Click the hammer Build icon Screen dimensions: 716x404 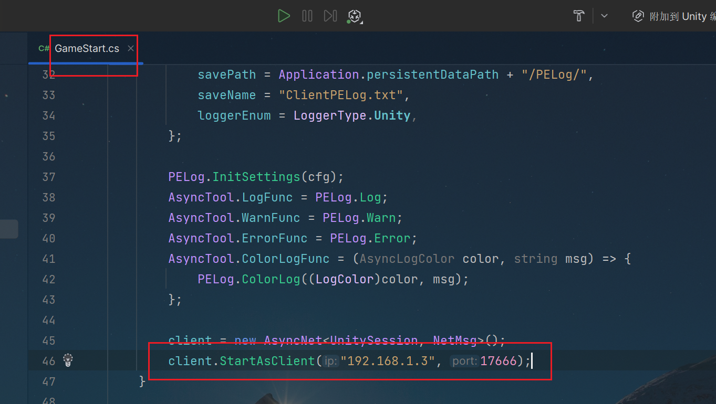[579, 16]
